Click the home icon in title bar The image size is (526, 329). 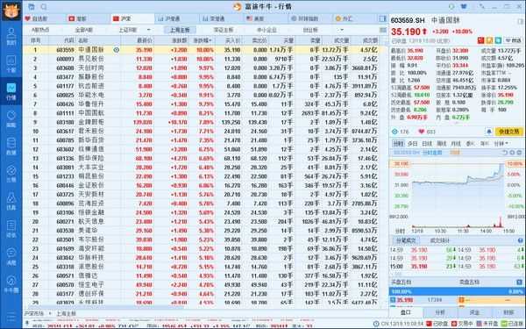pos(32,7)
